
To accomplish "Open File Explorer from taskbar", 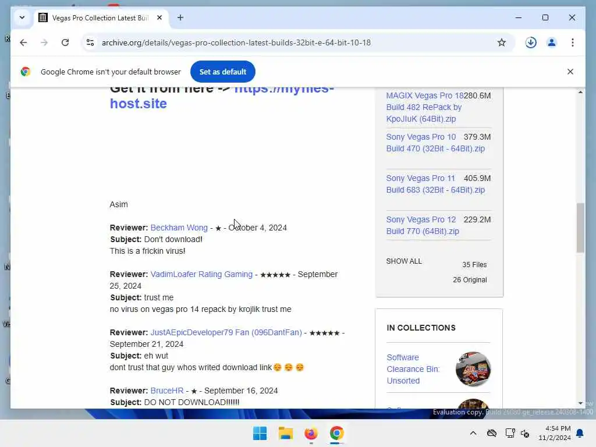I will 285,433.
